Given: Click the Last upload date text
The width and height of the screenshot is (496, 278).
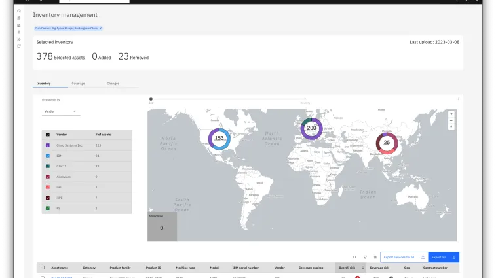Looking at the screenshot, I should click(x=434, y=42).
